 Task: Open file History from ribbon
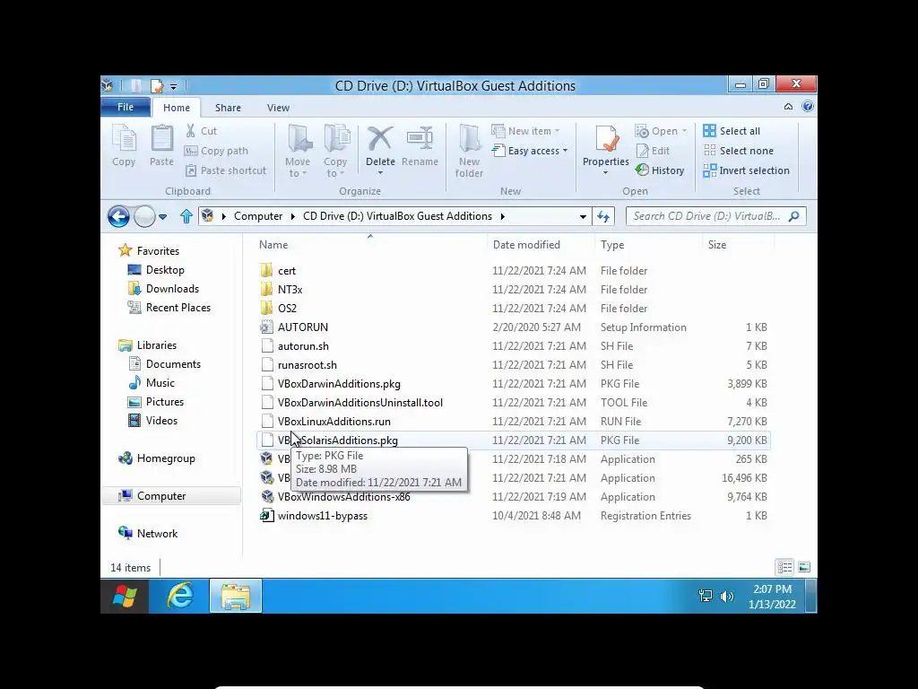coord(660,170)
